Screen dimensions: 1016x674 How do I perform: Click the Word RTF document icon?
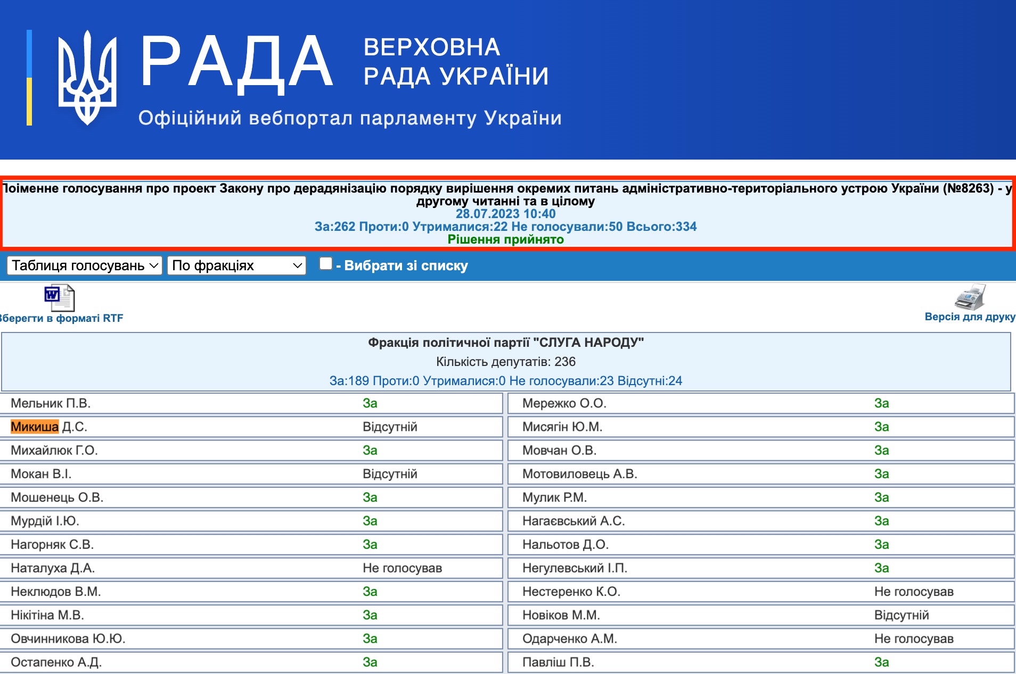pyautogui.click(x=59, y=298)
